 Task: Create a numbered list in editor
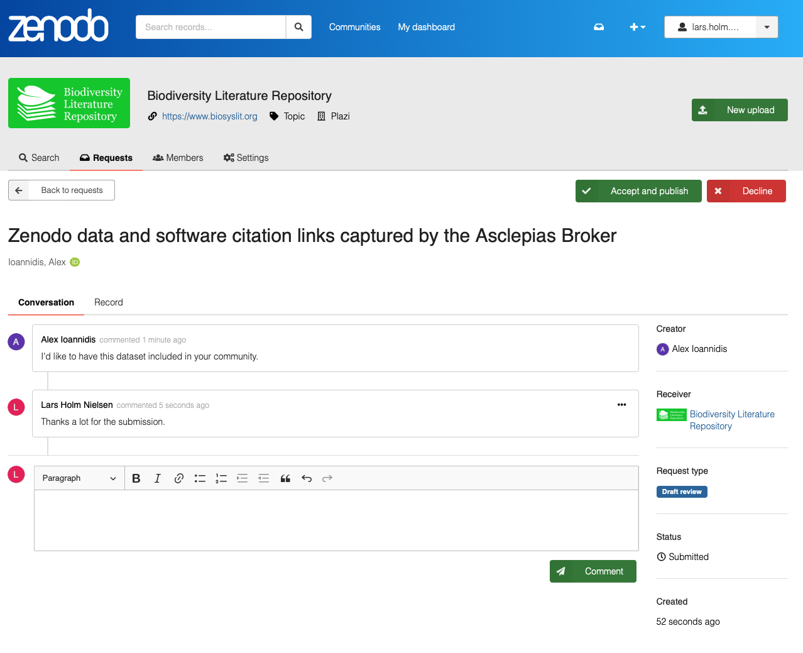coord(221,478)
